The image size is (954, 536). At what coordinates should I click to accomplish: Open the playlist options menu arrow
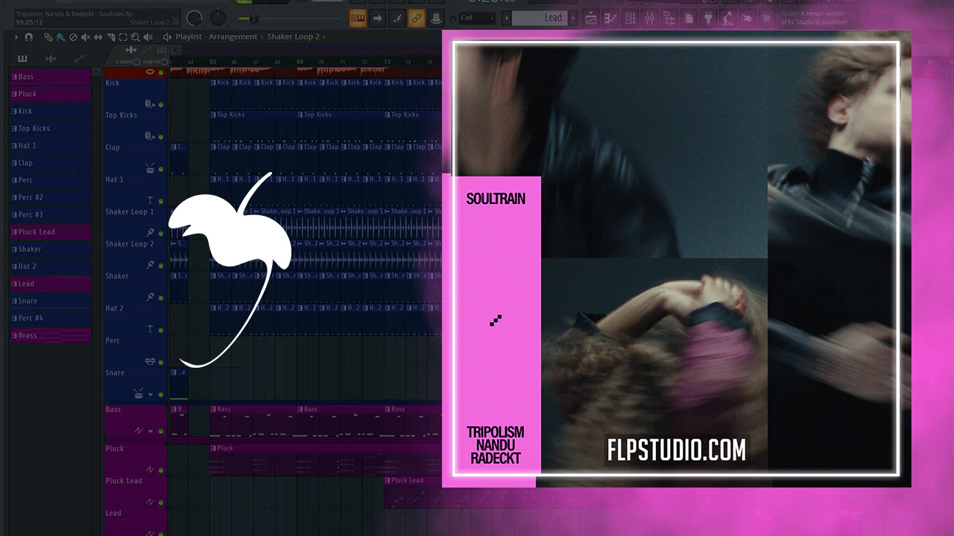(x=17, y=36)
